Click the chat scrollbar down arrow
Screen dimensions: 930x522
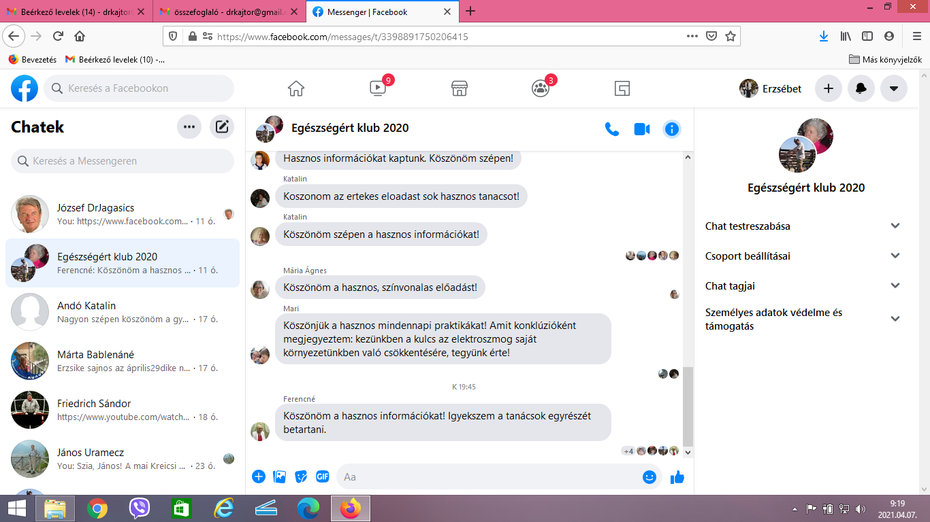(x=688, y=452)
